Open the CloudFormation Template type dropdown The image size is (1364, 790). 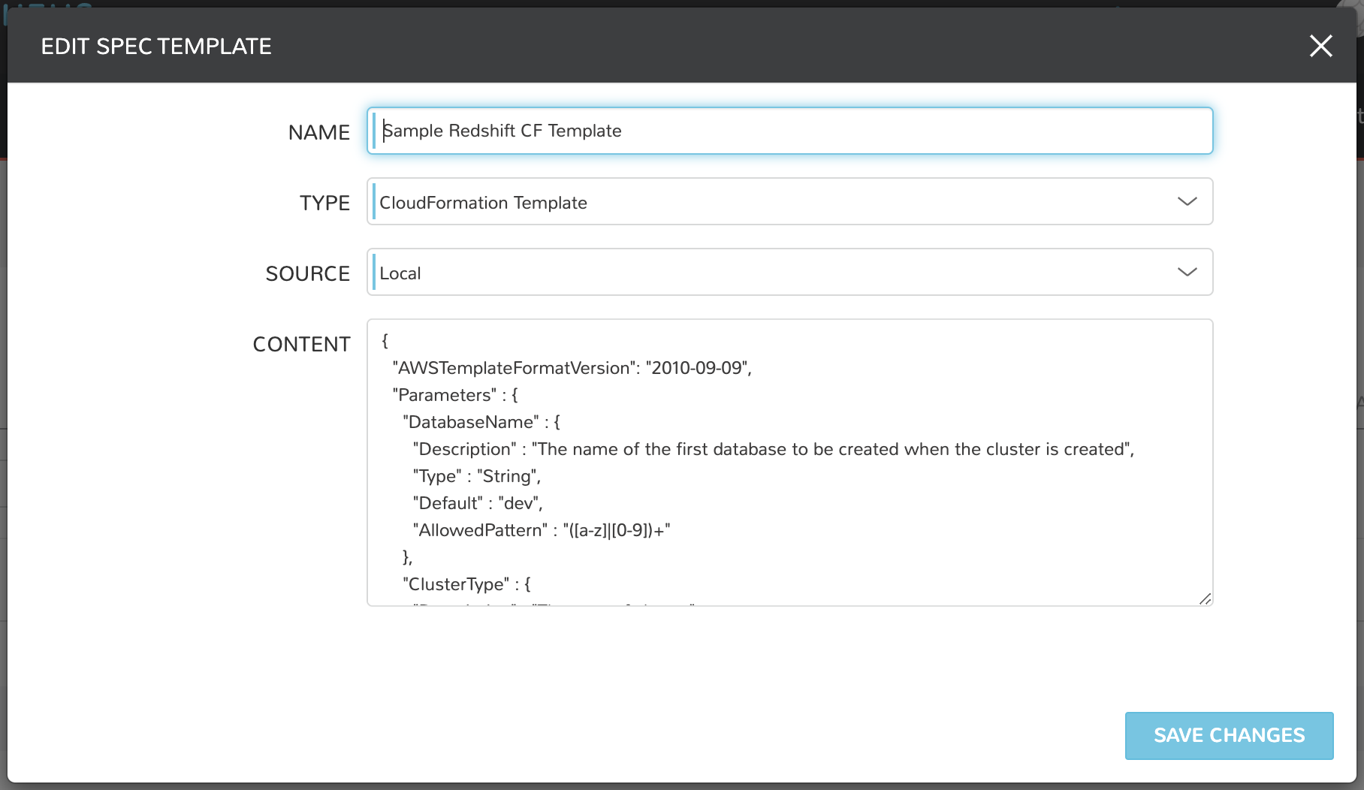coord(789,202)
